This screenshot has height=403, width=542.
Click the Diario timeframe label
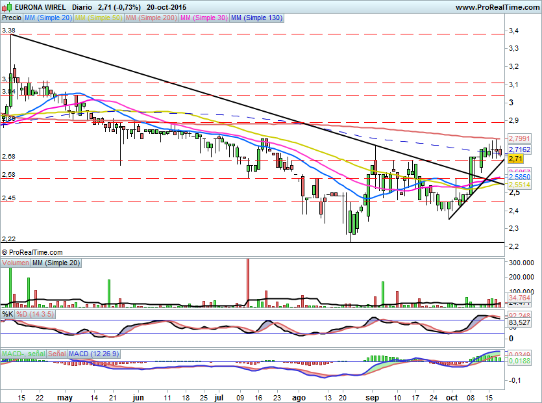click(82, 7)
